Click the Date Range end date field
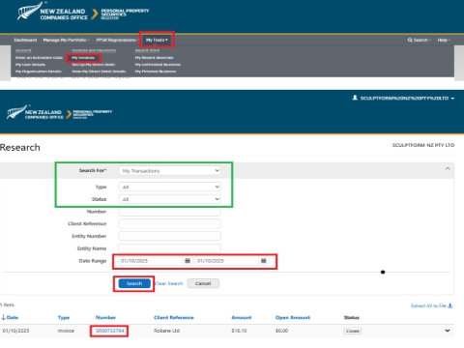The image size is (464, 348). click(227, 261)
